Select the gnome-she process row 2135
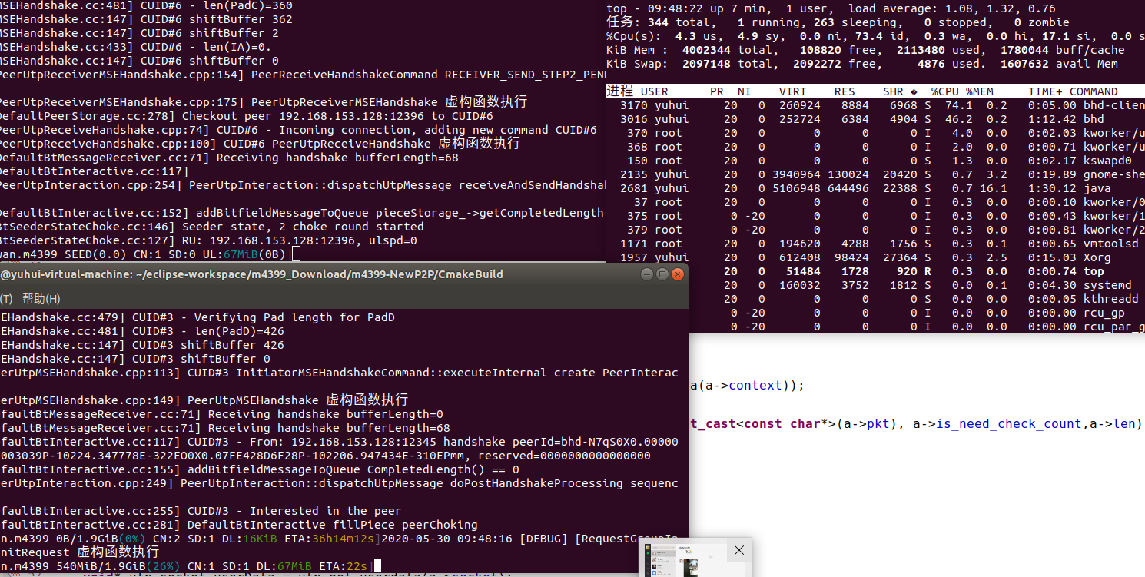The image size is (1145, 577). tap(875, 174)
